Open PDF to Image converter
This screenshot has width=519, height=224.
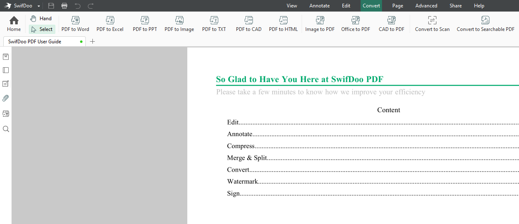tap(179, 24)
